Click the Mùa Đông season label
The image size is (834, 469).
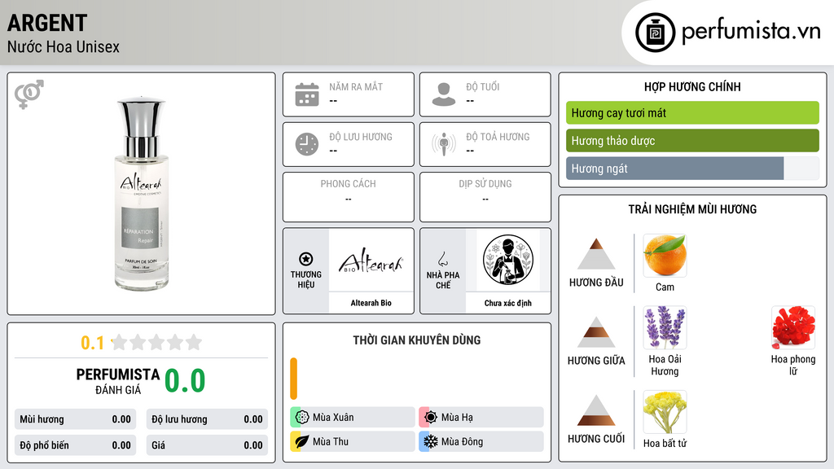coord(462,441)
